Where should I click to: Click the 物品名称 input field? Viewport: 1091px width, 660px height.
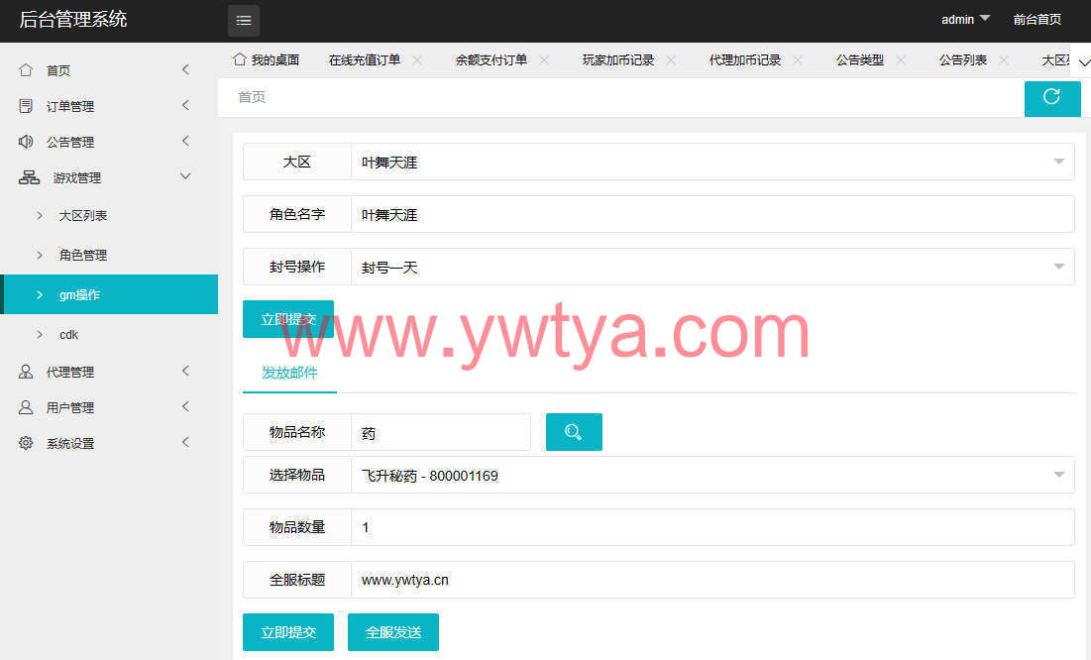440,432
